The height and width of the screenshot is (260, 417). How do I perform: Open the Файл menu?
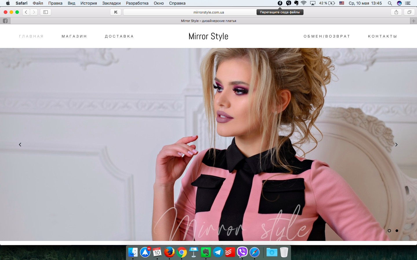[38, 3]
